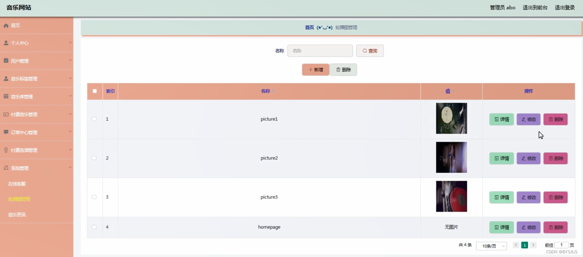Open the picture2 thumbnail image
This screenshot has height=257, width=583.
(x=452, y=157)
